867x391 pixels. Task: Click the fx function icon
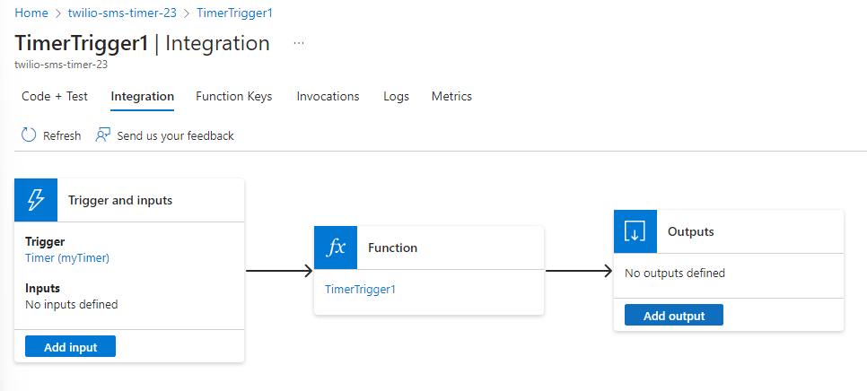pos(336,248)
